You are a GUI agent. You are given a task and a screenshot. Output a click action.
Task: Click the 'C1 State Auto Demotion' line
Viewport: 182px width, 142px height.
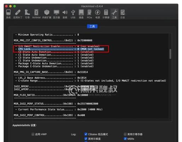click(x=55, y=55)
